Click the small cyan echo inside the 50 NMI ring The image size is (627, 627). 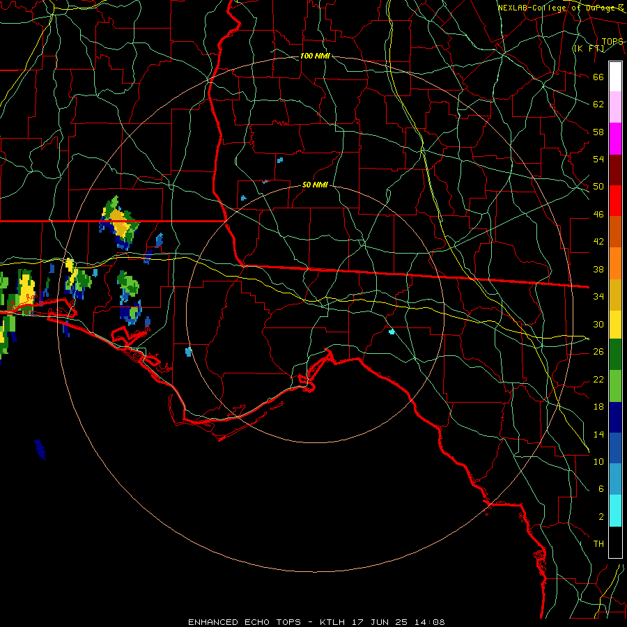click(392, 331)
